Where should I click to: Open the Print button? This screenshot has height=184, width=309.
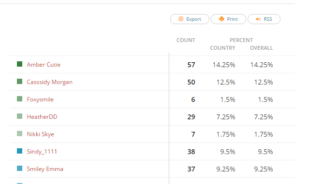[228, 19]
